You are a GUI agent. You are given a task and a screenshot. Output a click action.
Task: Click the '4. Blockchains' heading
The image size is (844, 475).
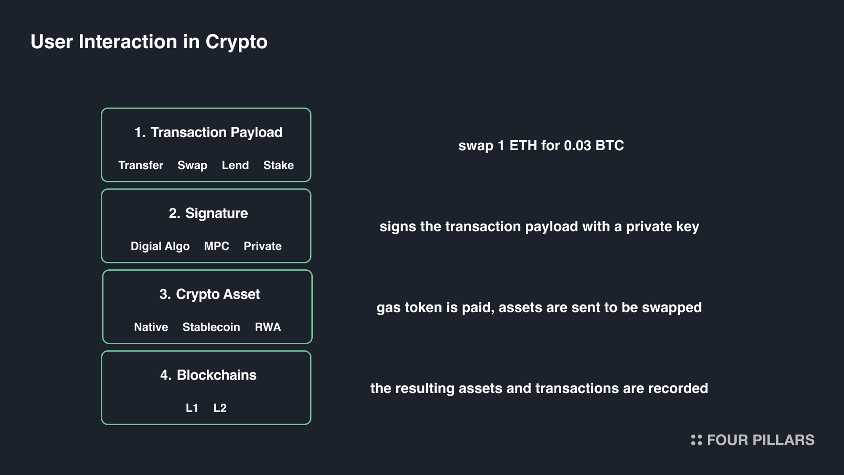coord(208,375)
